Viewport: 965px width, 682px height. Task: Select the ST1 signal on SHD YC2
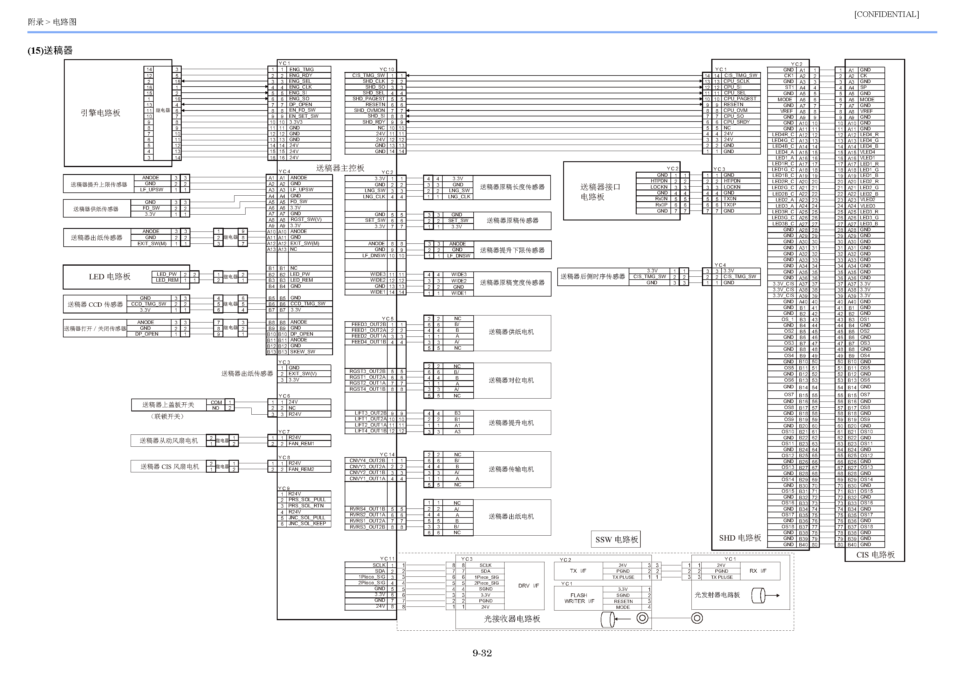point(789,87)
